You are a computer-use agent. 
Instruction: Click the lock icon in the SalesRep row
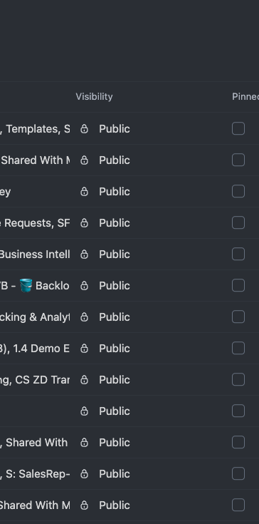click(85, 474)
